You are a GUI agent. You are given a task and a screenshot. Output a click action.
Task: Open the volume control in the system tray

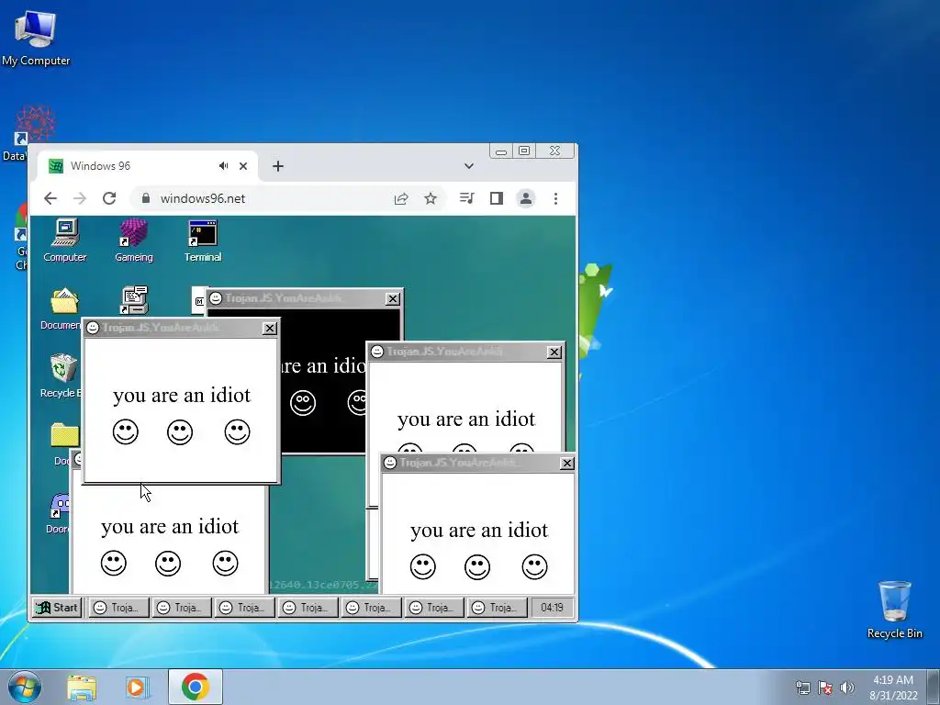847,688
